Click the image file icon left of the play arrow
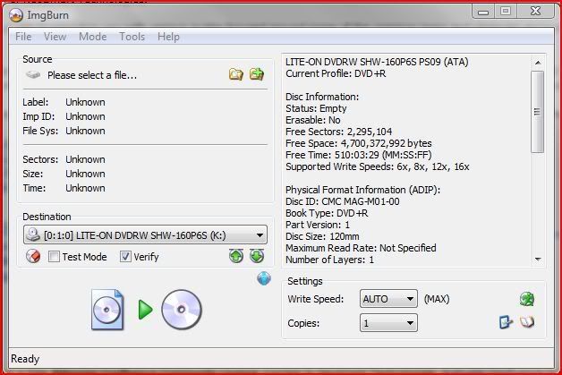The width and height of the screenshot is (562, 375). pos(107,310)
